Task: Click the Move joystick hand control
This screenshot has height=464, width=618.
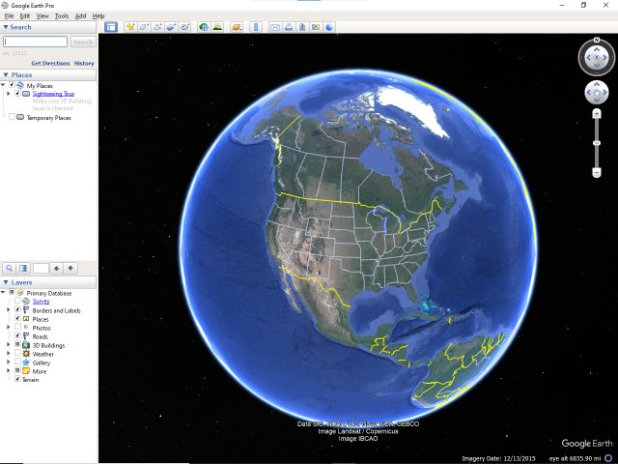Action: pyautogui.click(x=597, y=93)
